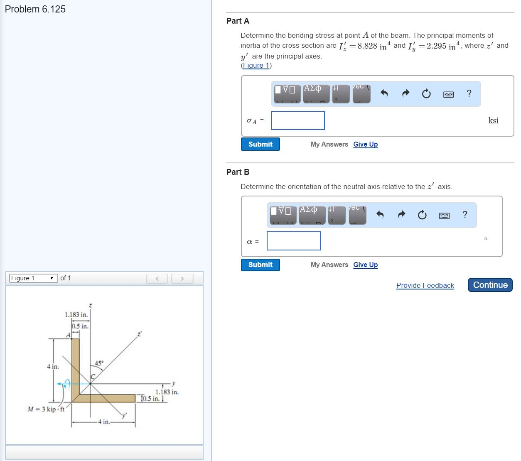
Task: Redo entry in Part B
Action: [401, 215]
